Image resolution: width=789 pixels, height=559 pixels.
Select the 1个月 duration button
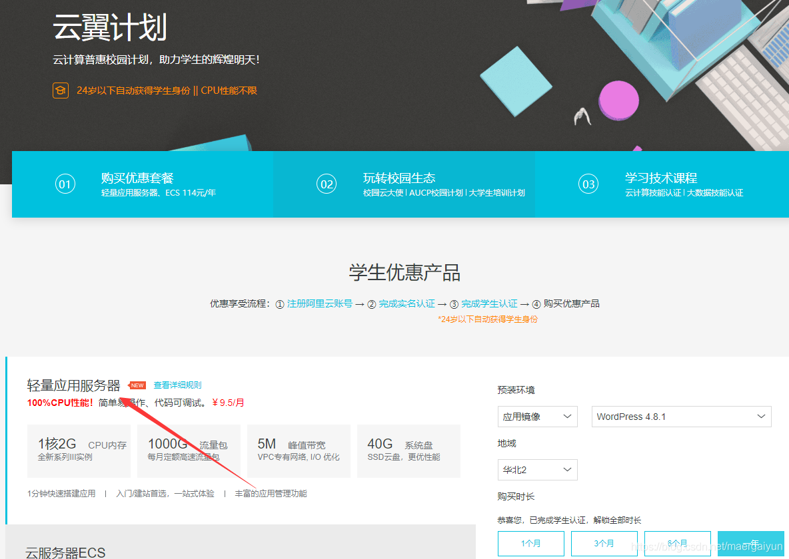pos(531,544)
